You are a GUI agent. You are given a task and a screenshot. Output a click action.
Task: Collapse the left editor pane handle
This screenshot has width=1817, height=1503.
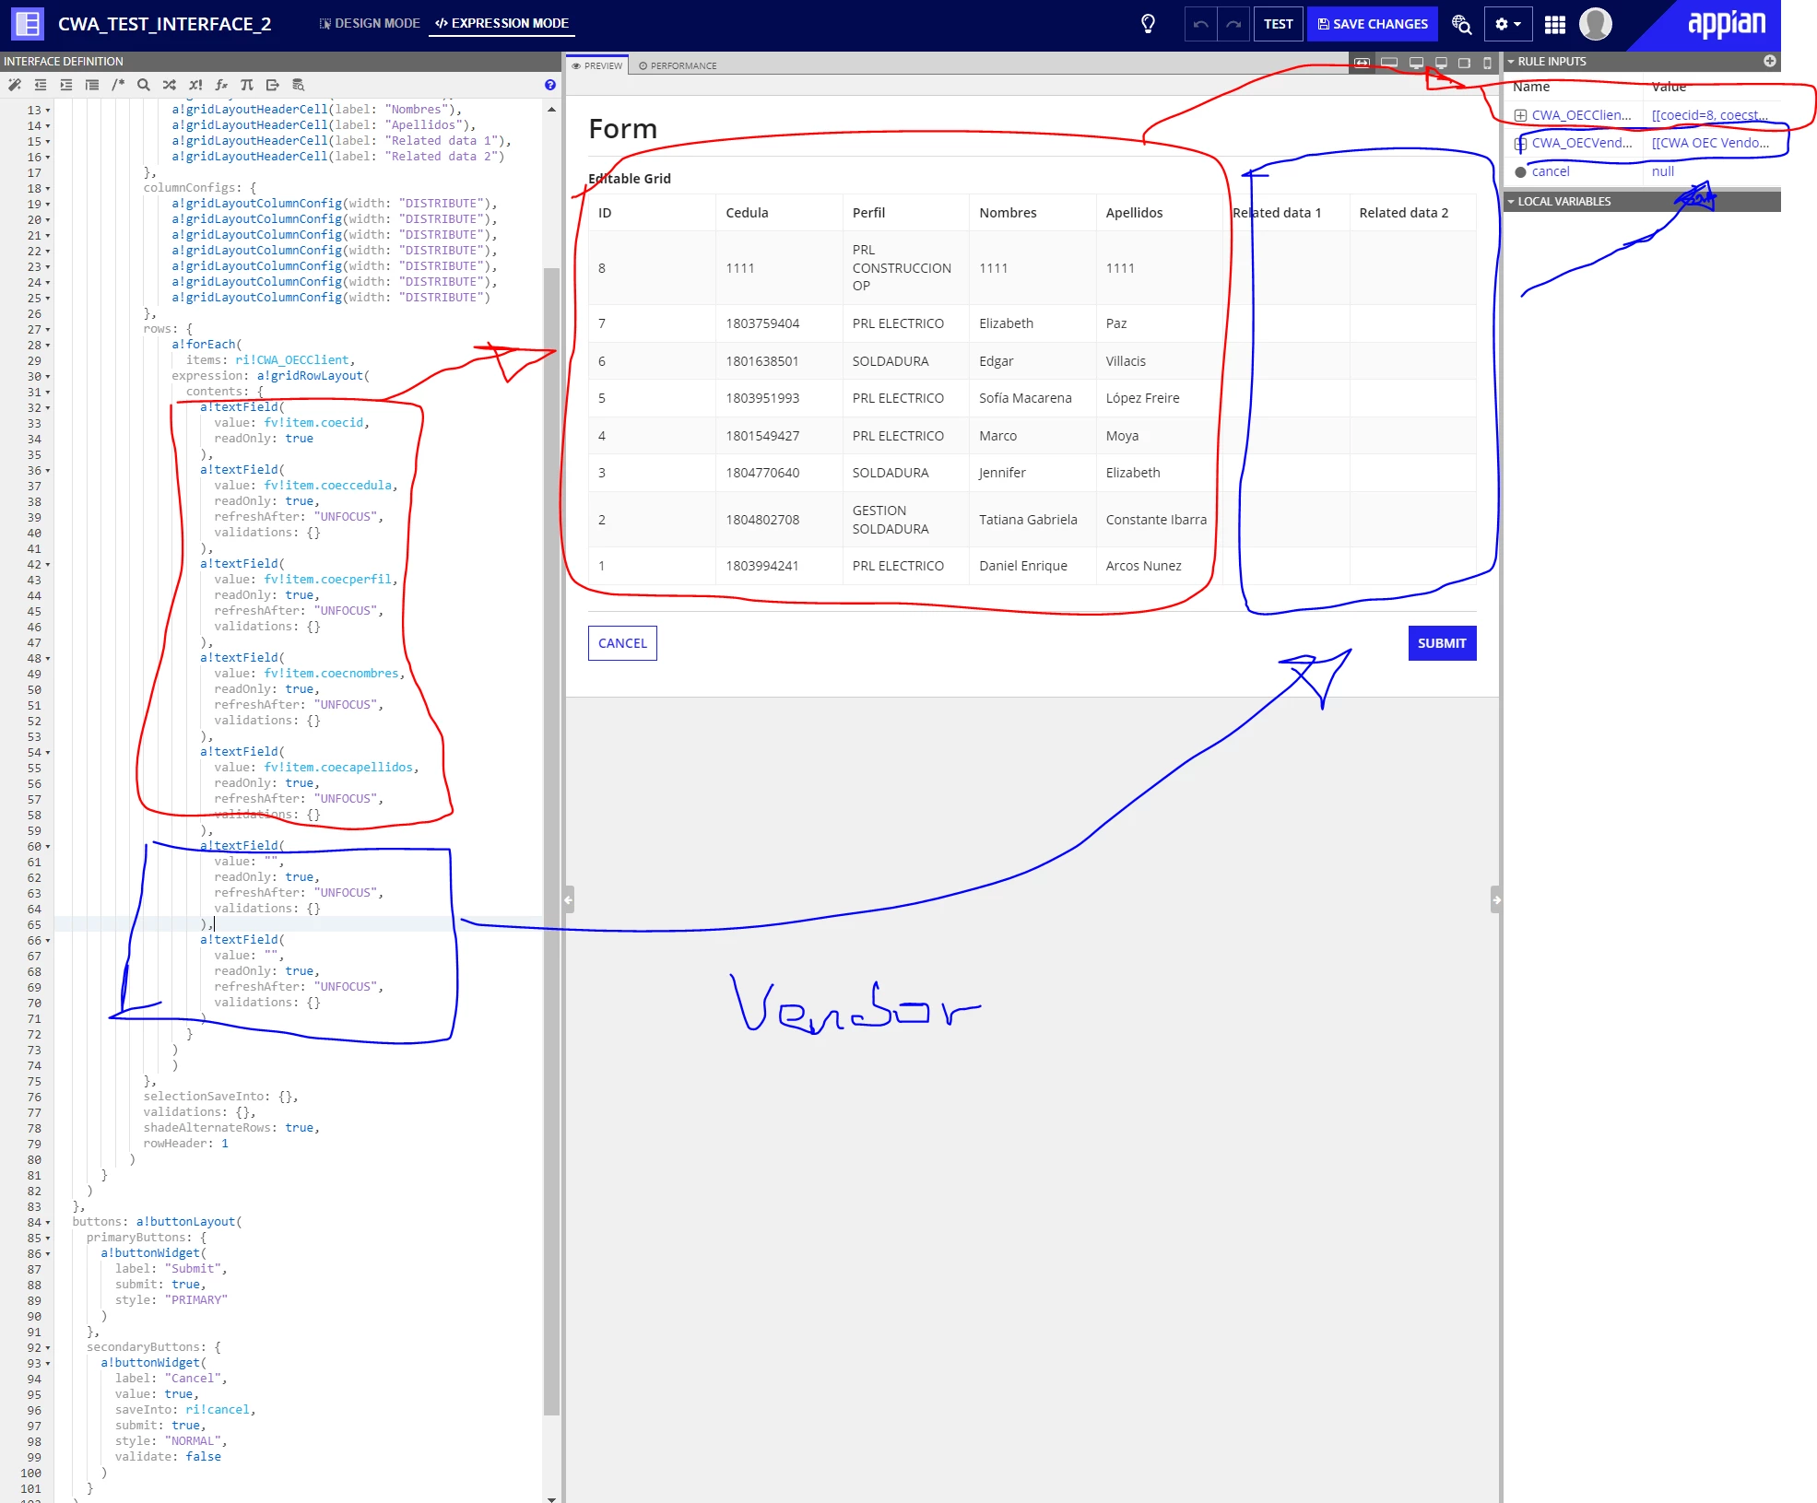(x=569, y=898)
